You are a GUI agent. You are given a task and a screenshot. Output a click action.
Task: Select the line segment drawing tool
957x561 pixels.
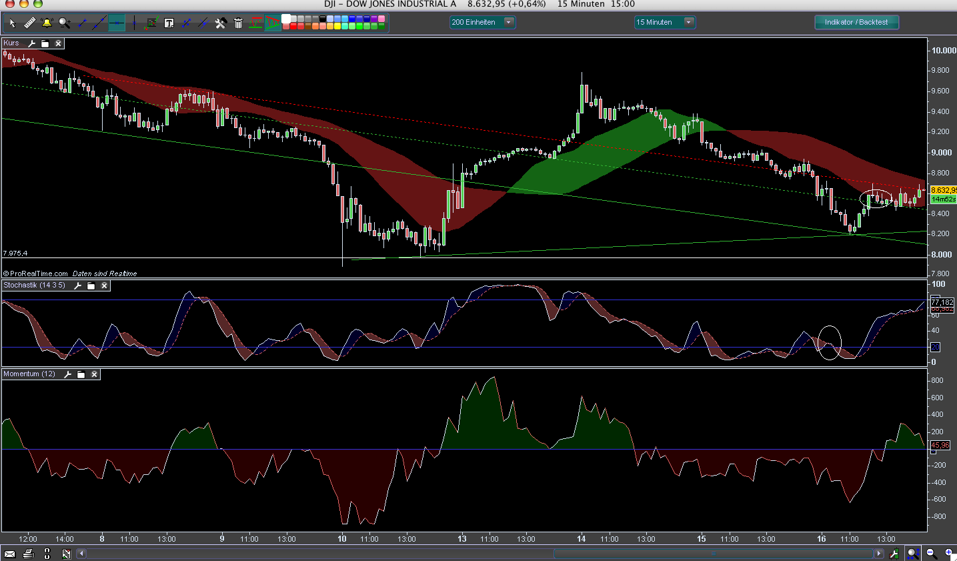pyautogui.click(x=82, y=23)
